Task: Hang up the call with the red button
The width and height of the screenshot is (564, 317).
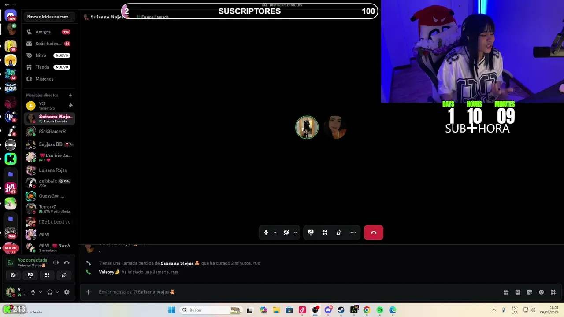Action: (x=374, y=232)
